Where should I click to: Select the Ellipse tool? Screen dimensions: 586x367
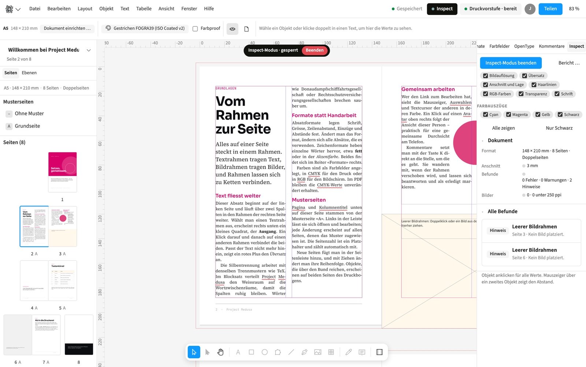coord(264,352)
